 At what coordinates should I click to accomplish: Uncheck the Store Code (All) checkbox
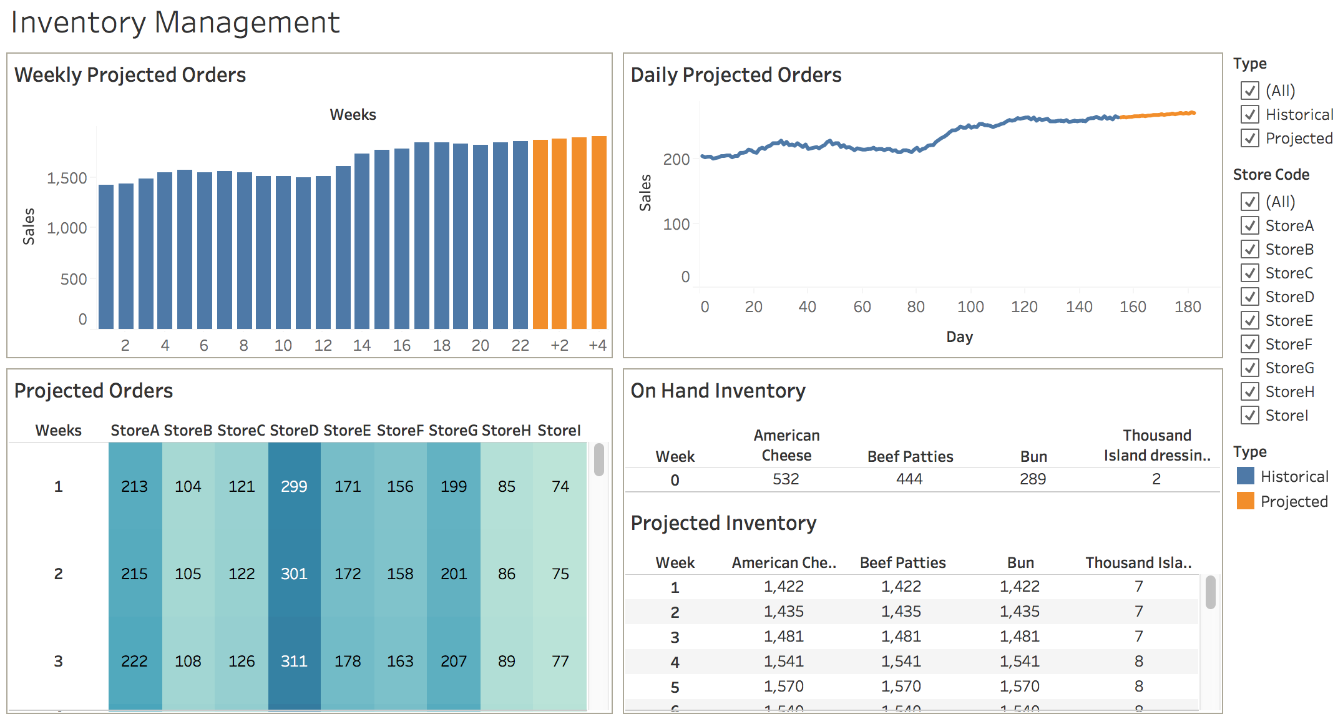click(1250, 202)
